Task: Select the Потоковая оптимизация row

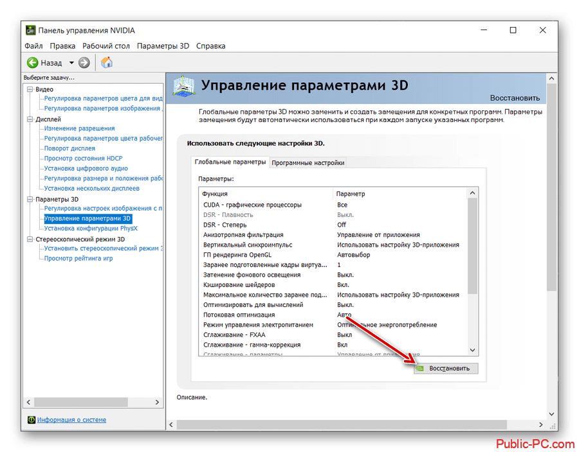Action: 333,315
